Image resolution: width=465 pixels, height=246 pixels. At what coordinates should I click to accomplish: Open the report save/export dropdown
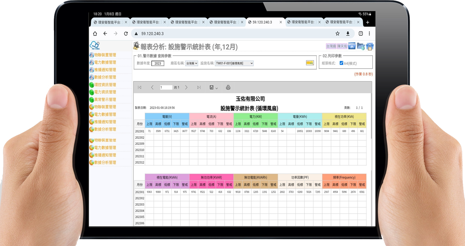coord(214,87)
